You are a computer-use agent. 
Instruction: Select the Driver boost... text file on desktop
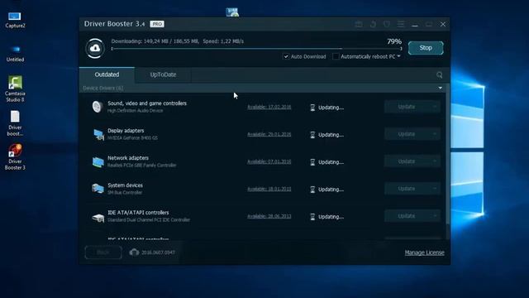pyautogui.click(x=15, y=123)
